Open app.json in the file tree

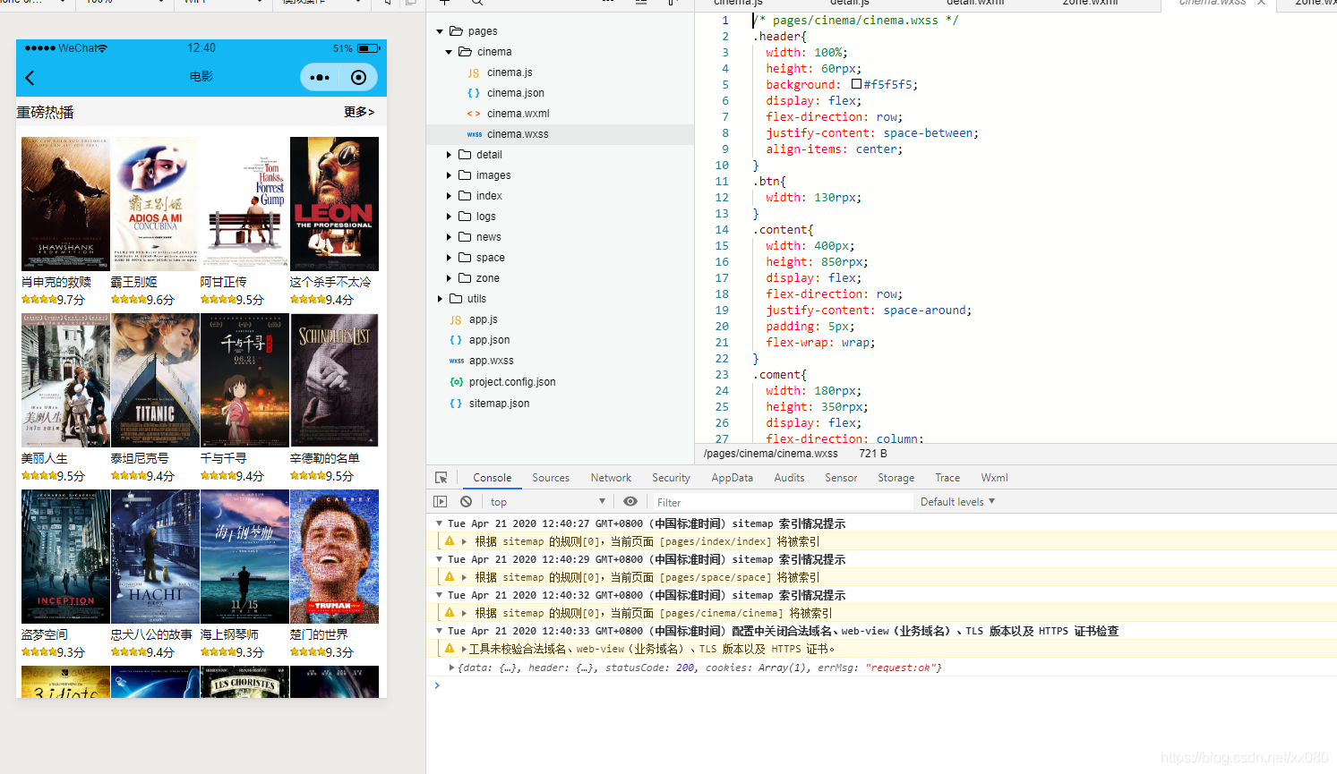(x=489, y=340)
